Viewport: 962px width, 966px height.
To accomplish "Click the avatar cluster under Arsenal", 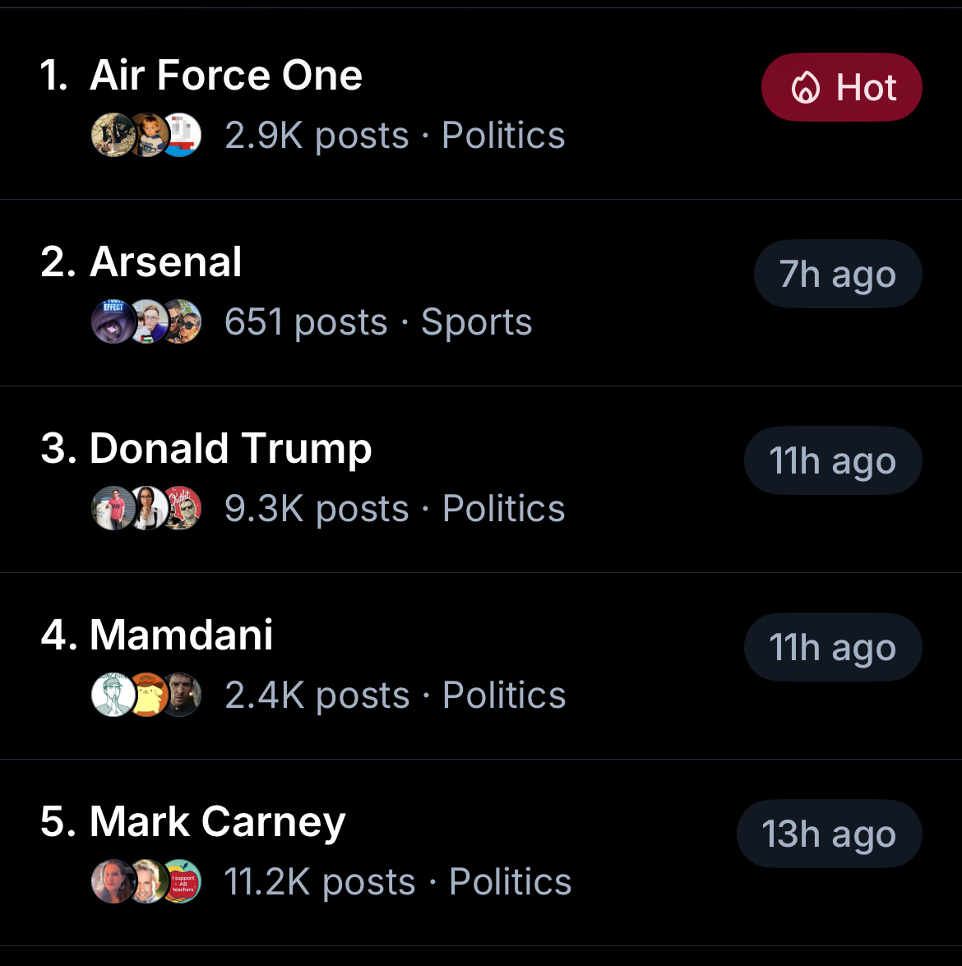I will [146, 322].
